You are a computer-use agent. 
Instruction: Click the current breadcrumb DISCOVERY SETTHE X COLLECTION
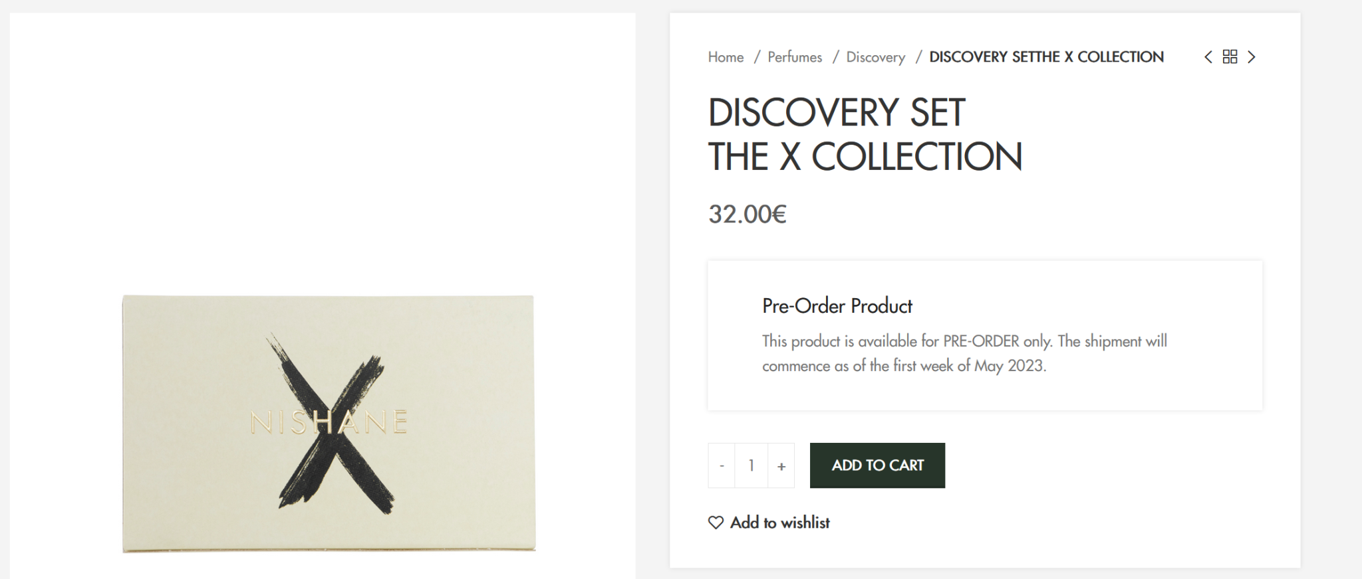coord(1046,57)
